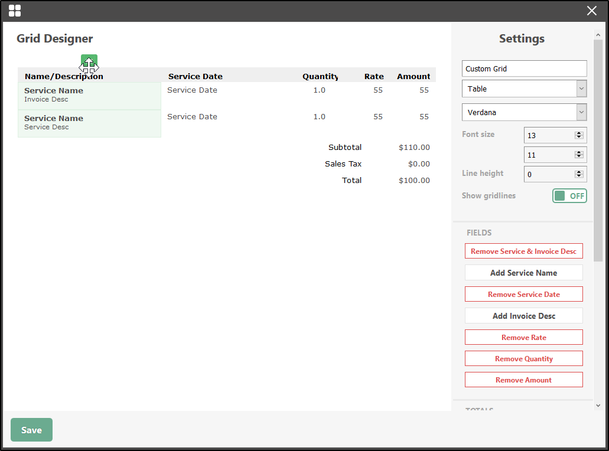Click Remove Rate

(523, 337)
